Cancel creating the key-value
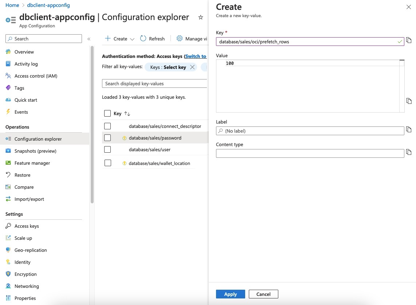 point(263,294)
